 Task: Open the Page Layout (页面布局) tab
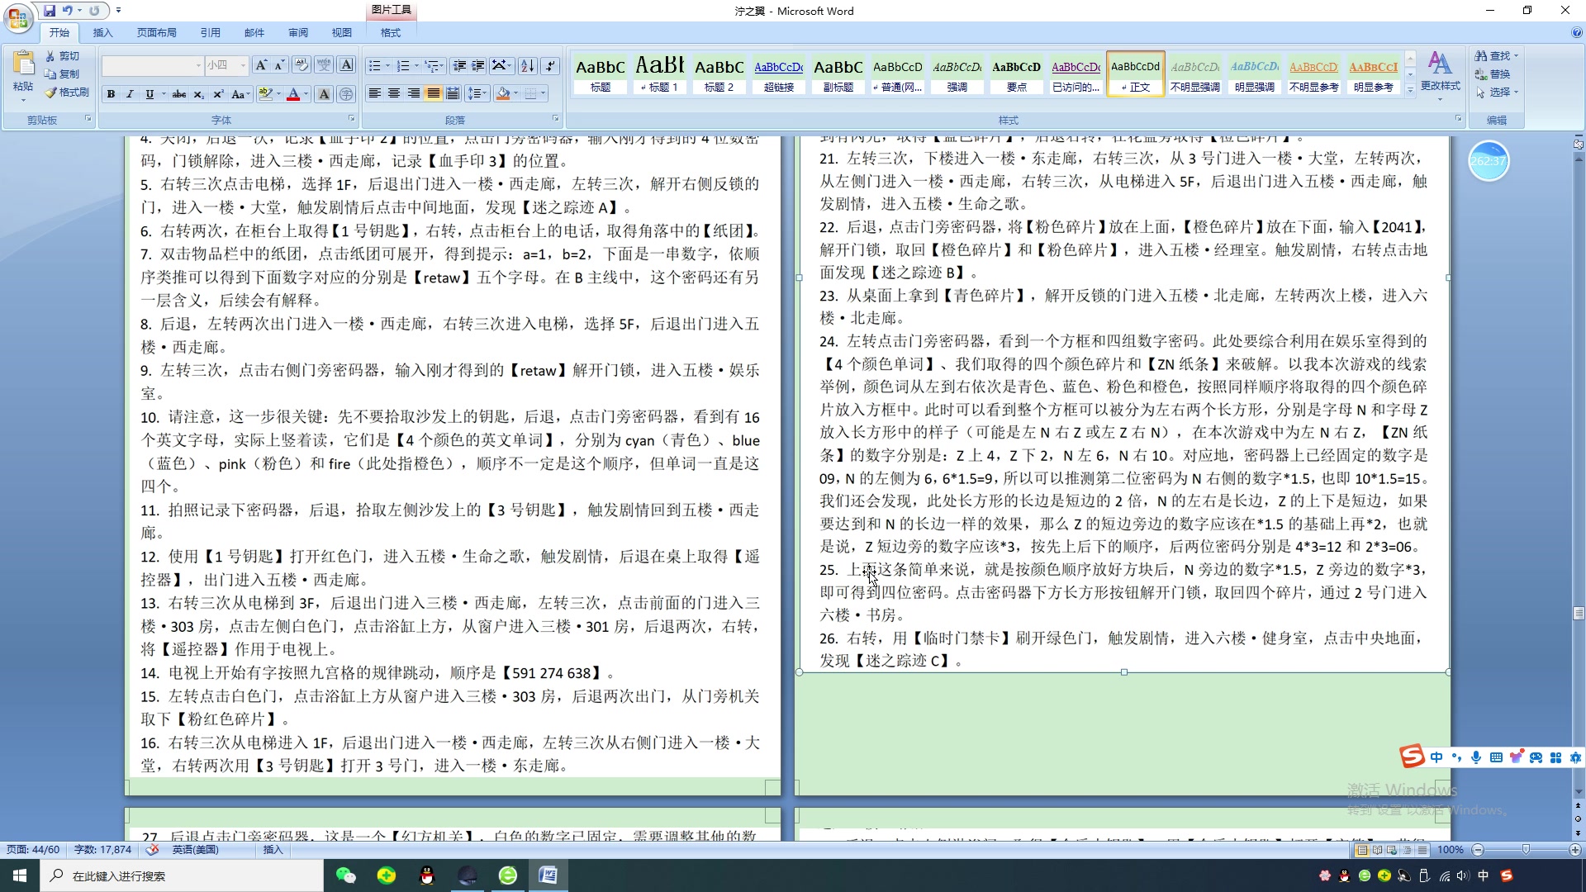pos(157,33)
